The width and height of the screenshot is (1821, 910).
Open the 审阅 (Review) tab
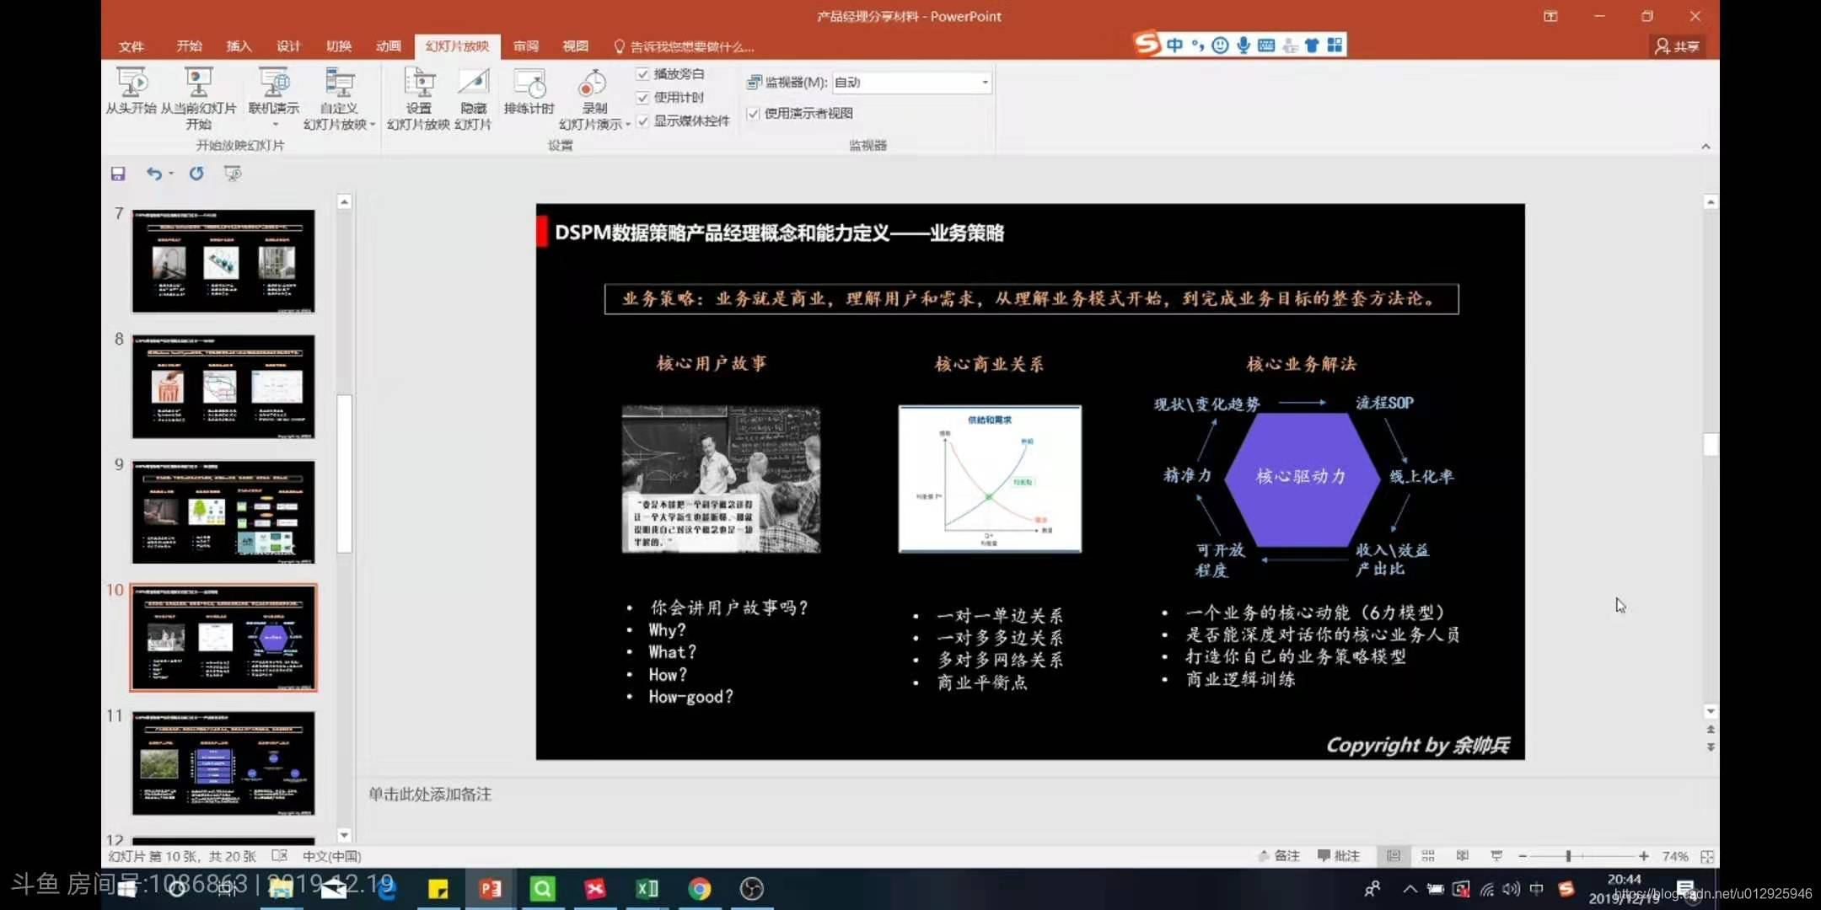[x=524, y=46]
